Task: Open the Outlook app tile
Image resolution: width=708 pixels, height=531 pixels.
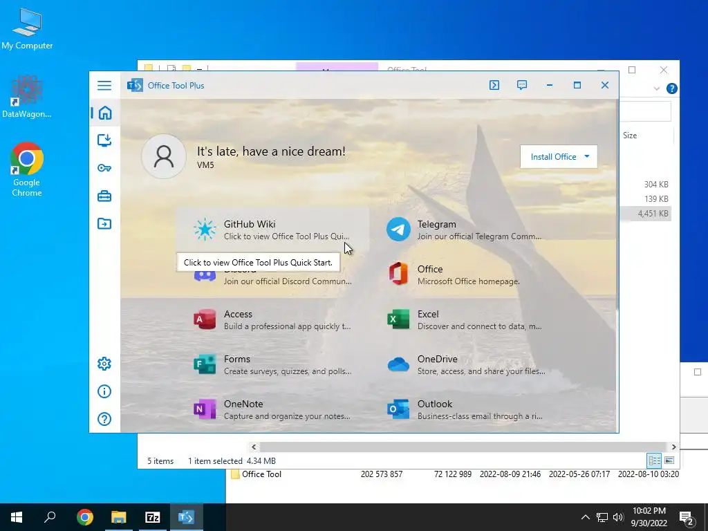Action: tap(466, 409)
